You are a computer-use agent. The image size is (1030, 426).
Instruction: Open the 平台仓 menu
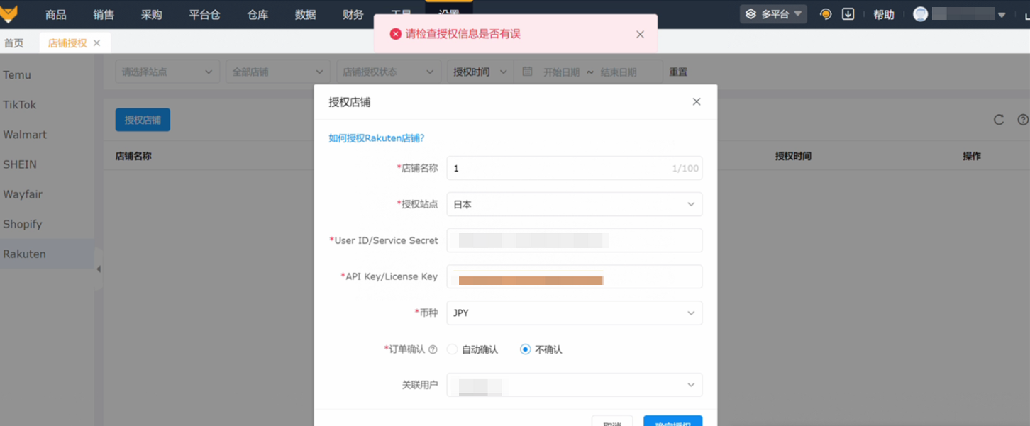pos(204,14)
